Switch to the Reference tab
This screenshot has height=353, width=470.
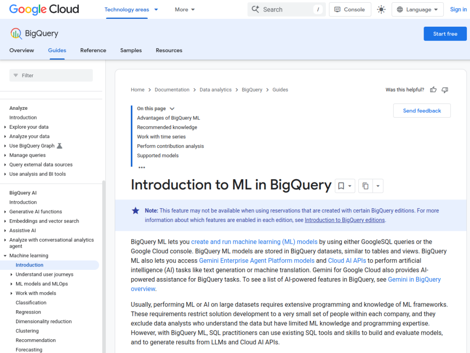tap(93, 51)
